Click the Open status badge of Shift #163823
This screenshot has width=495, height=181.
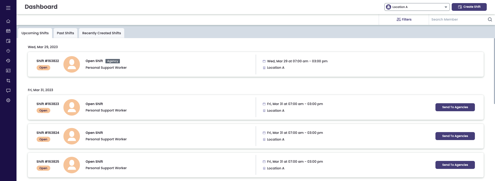[x=43, y=110]
